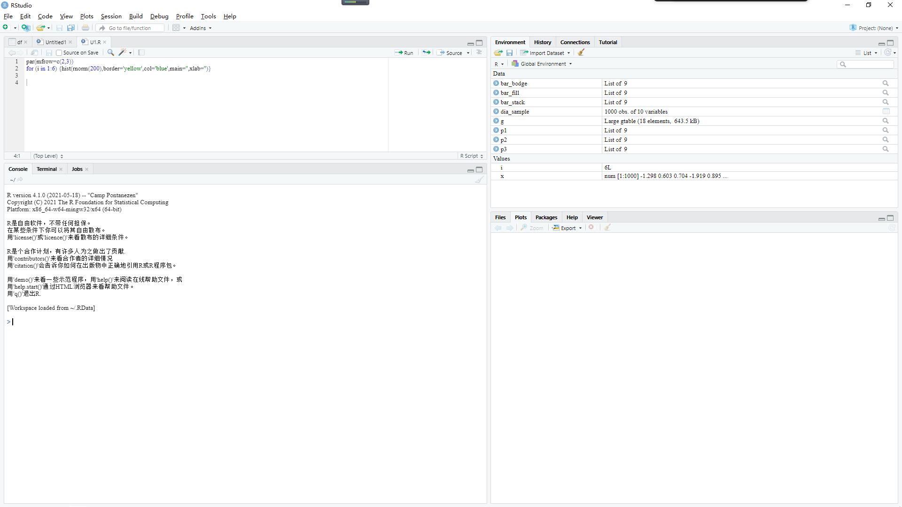View bar_bodge with its magnifier icon
This screenshot has width=902, height=507.
point(886,84)
